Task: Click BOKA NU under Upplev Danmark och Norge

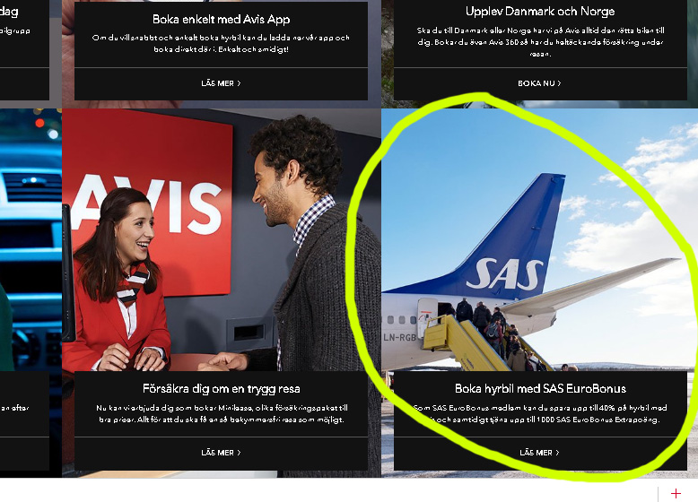Action: tap(539, 83)
